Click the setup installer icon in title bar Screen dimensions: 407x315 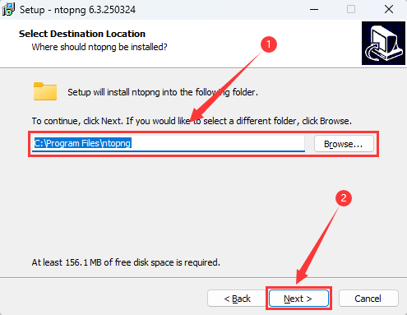8,10
